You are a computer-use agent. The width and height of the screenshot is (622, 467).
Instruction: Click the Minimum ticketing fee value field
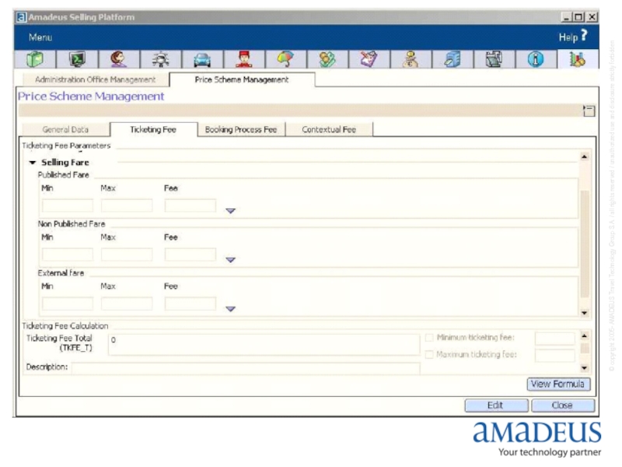(x=554, y=339)
